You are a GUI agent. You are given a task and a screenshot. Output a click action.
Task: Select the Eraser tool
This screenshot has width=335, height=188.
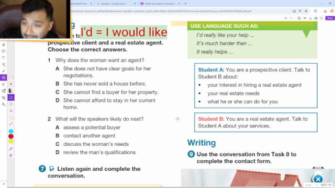click(x=4, y=85)
